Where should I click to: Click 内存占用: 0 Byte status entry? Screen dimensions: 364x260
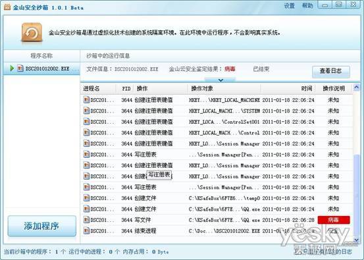pos(145,251)
